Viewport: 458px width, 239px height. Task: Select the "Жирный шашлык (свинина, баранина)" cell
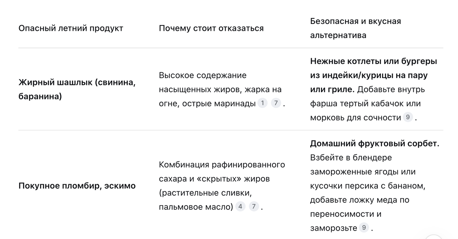pyautogui.click(x=77, y=89)
